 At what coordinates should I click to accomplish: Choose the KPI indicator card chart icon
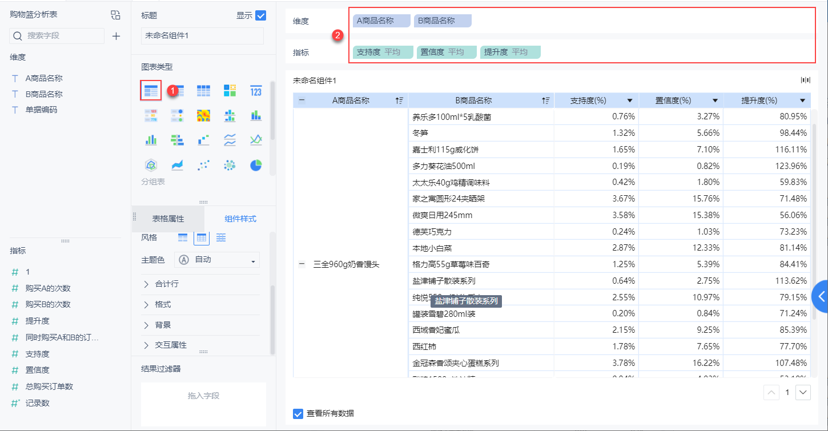(256, 90)
